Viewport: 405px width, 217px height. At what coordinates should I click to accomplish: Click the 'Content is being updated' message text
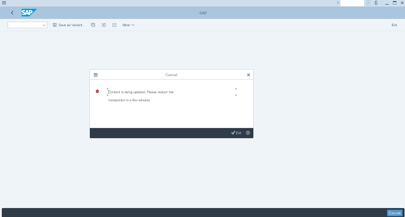(141, 92)
